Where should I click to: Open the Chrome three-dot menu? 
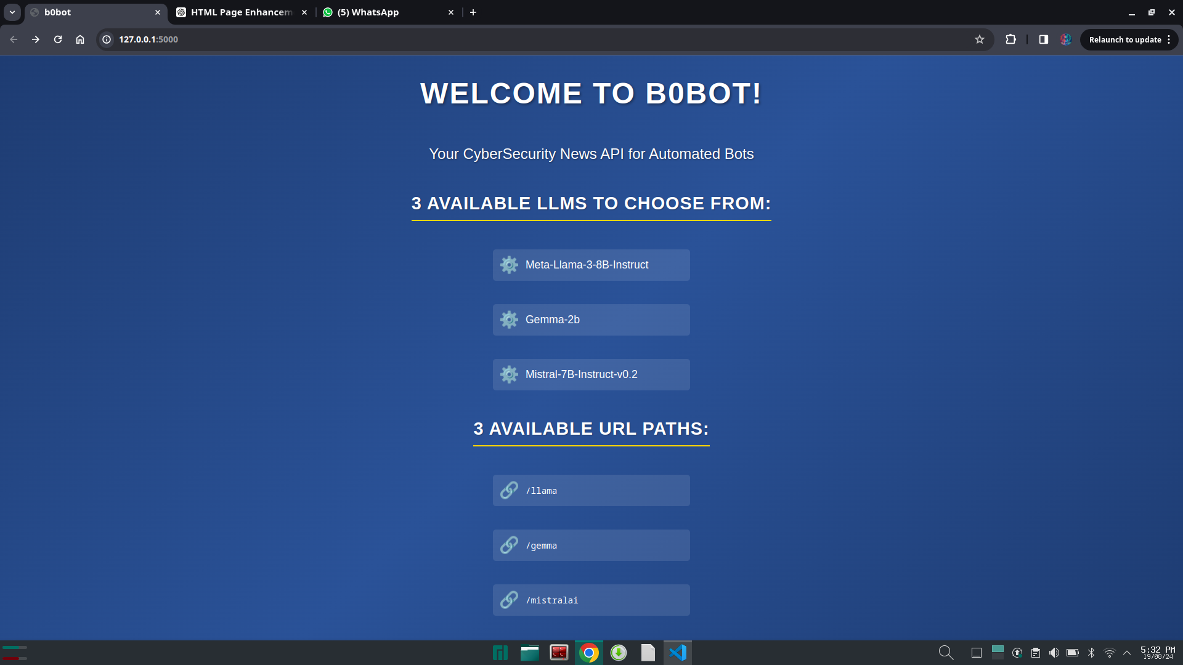1169,39
